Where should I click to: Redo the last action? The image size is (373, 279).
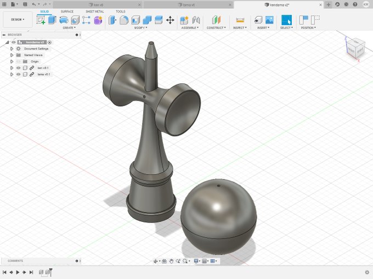coord(45,4)
